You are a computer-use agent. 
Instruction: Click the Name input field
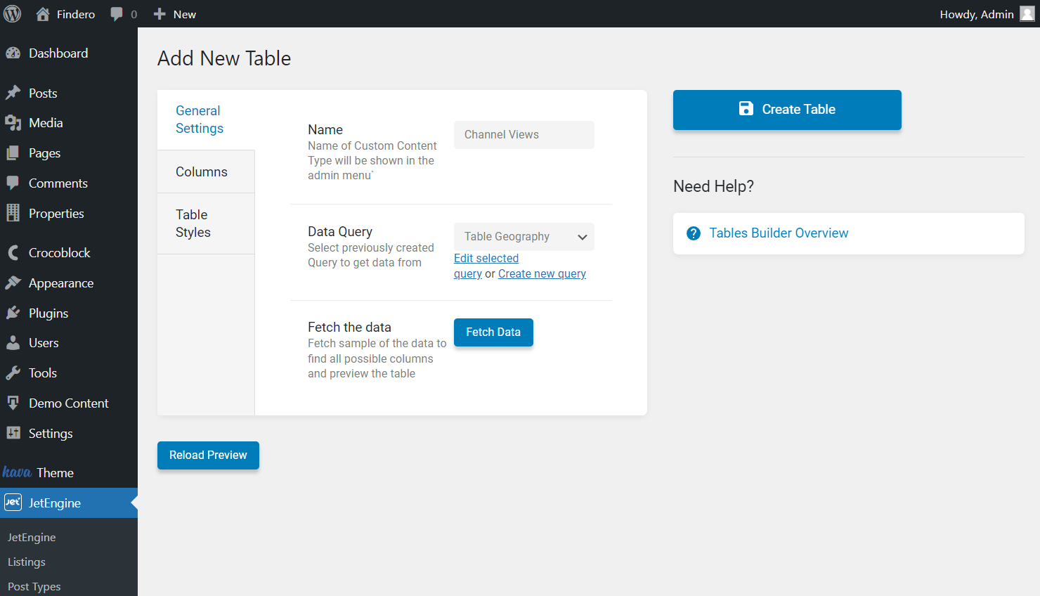(x=524, y=135)
